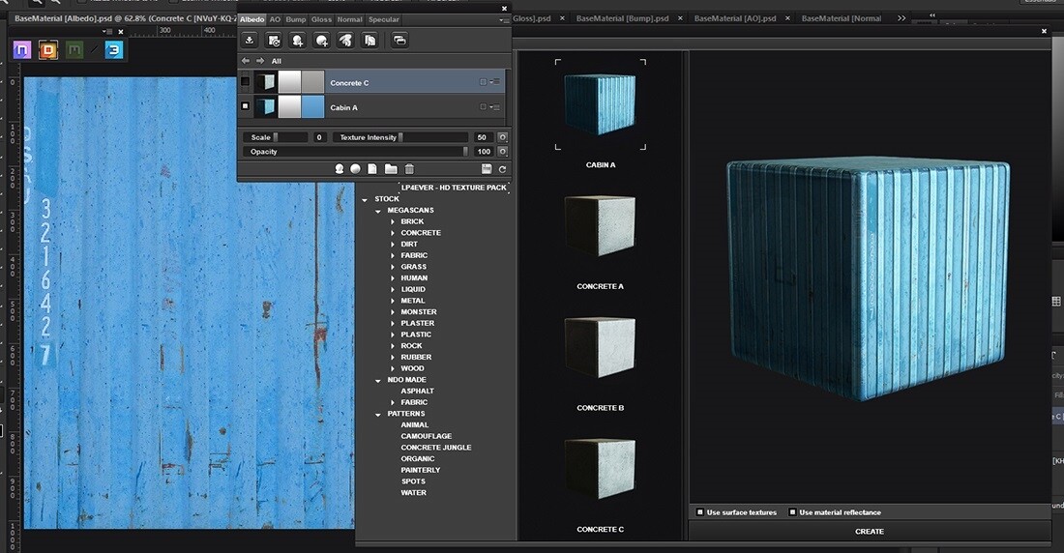The height and width of the screenshot is (553, 1064).
Task: Enable Use surface textures checkbox
Action: (700, 512)
